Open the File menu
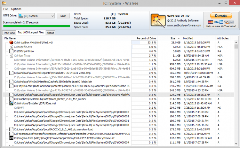This screenshot has width=240, height=148. pyautogui.click(x=5, y=9)
